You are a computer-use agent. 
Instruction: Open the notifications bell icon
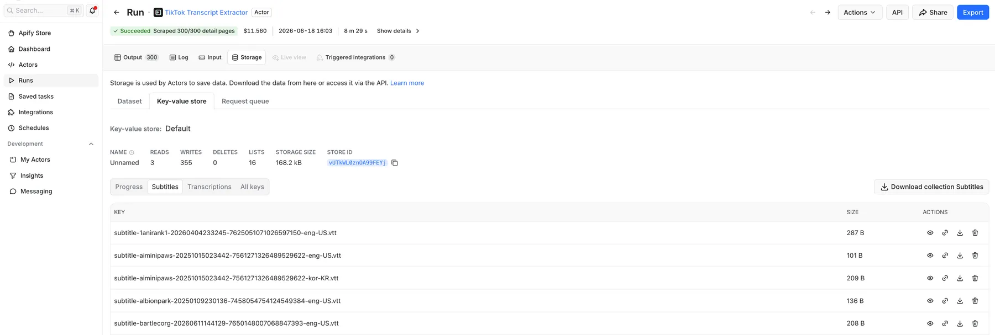point(92,10)
